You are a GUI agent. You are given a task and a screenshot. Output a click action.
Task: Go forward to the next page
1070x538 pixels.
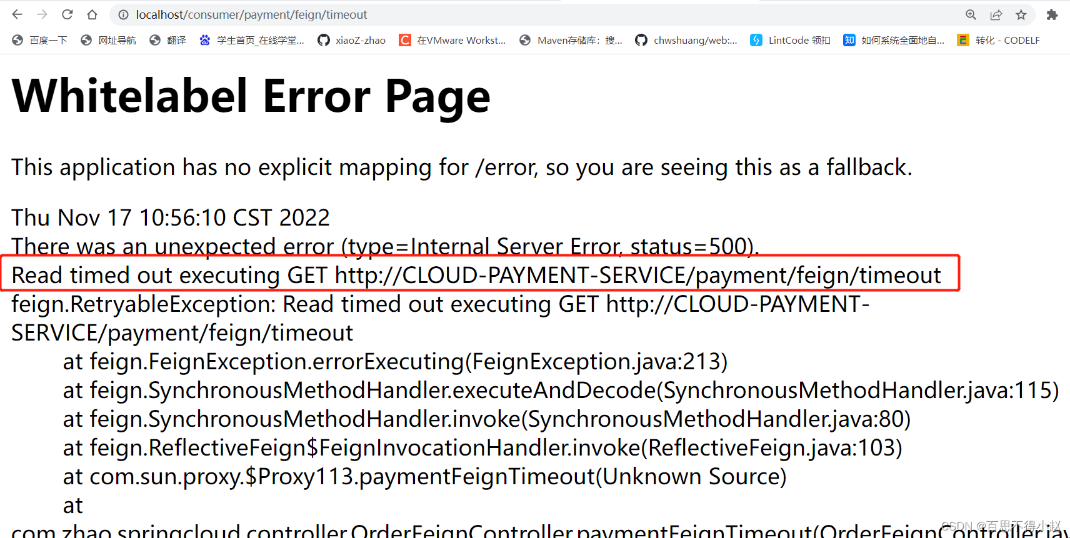pyautogui.click(x=42, y=14)
